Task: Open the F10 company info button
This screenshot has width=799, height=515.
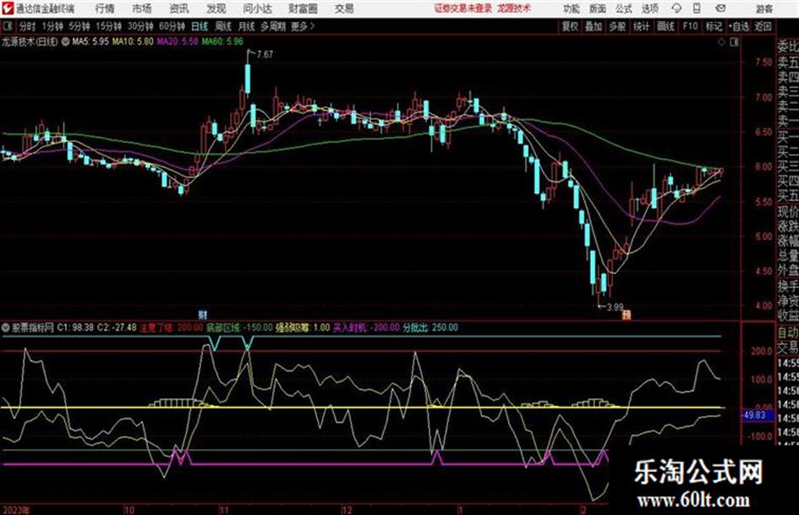Action: [x=690, y=26]
